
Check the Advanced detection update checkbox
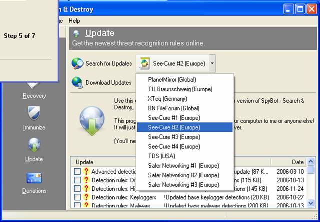(77, 172)
